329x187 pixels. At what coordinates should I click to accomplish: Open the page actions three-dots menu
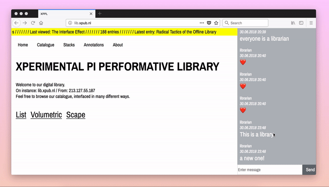(x=202, y=23)
